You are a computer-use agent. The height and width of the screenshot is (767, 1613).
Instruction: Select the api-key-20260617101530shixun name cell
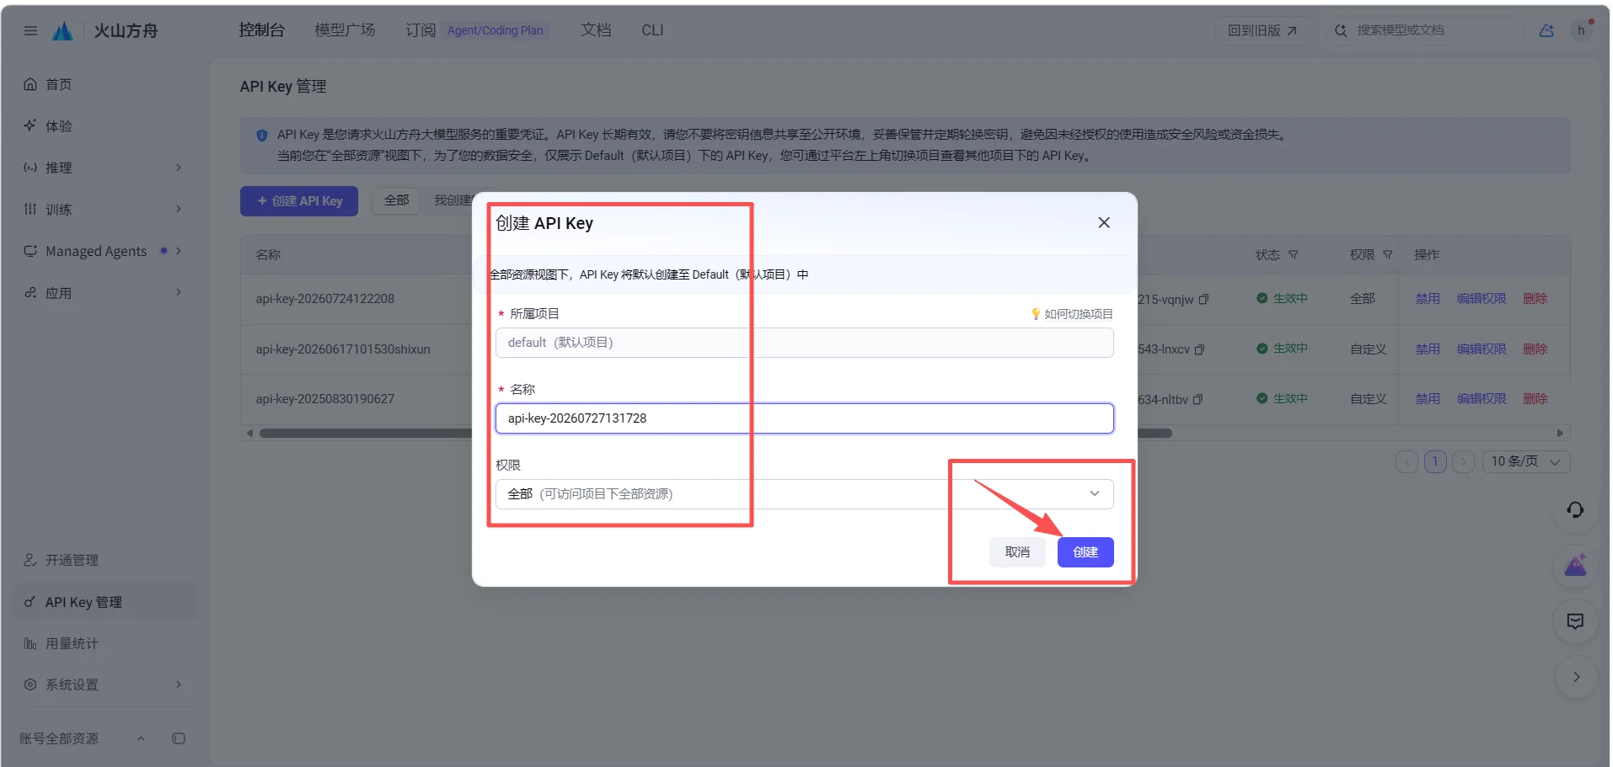click(x=343, y=349)
